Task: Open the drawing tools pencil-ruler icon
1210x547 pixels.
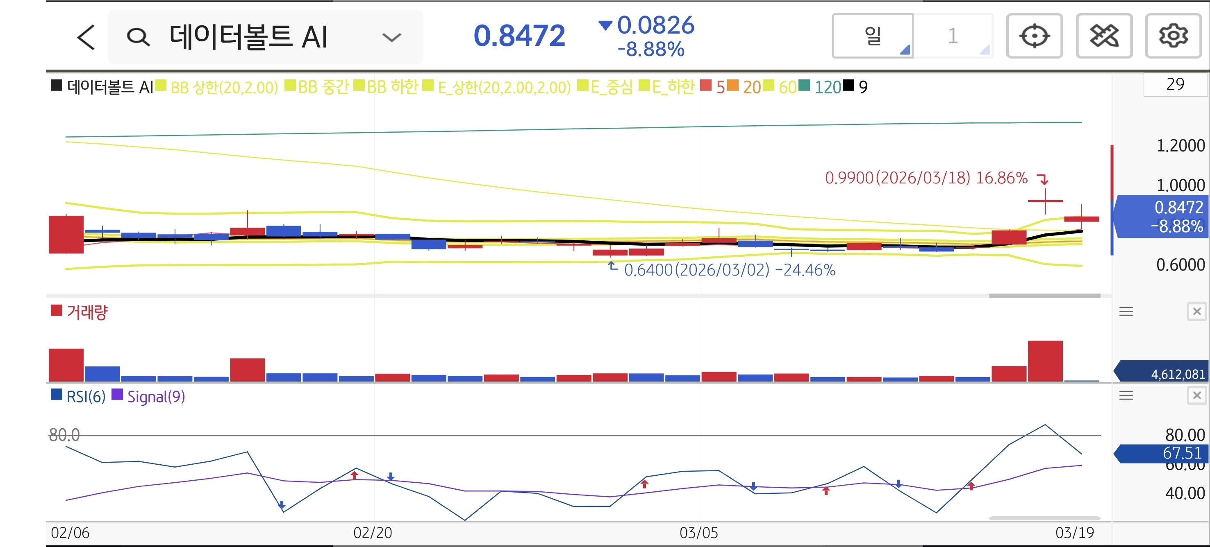Action: [1103, 36]
